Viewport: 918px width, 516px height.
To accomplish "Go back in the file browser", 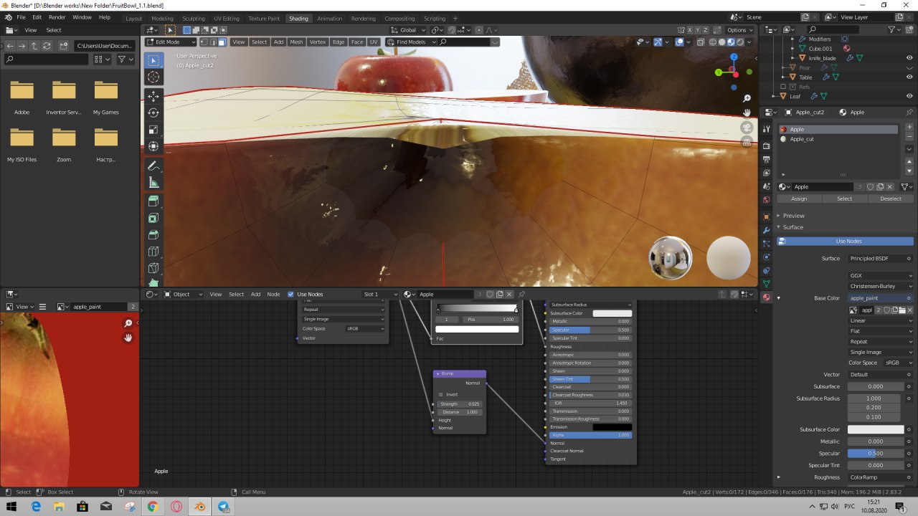I will 10,45.
